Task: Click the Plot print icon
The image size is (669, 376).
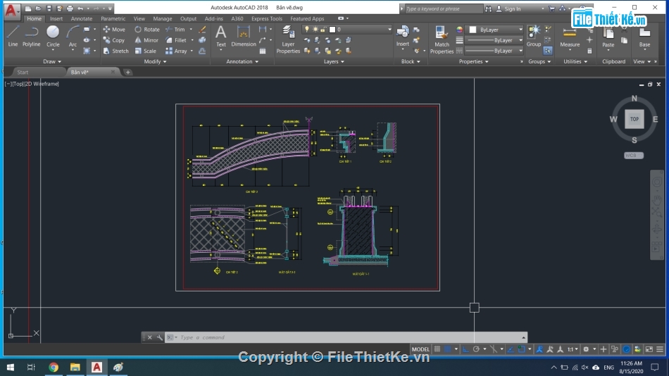Action: 70,8
